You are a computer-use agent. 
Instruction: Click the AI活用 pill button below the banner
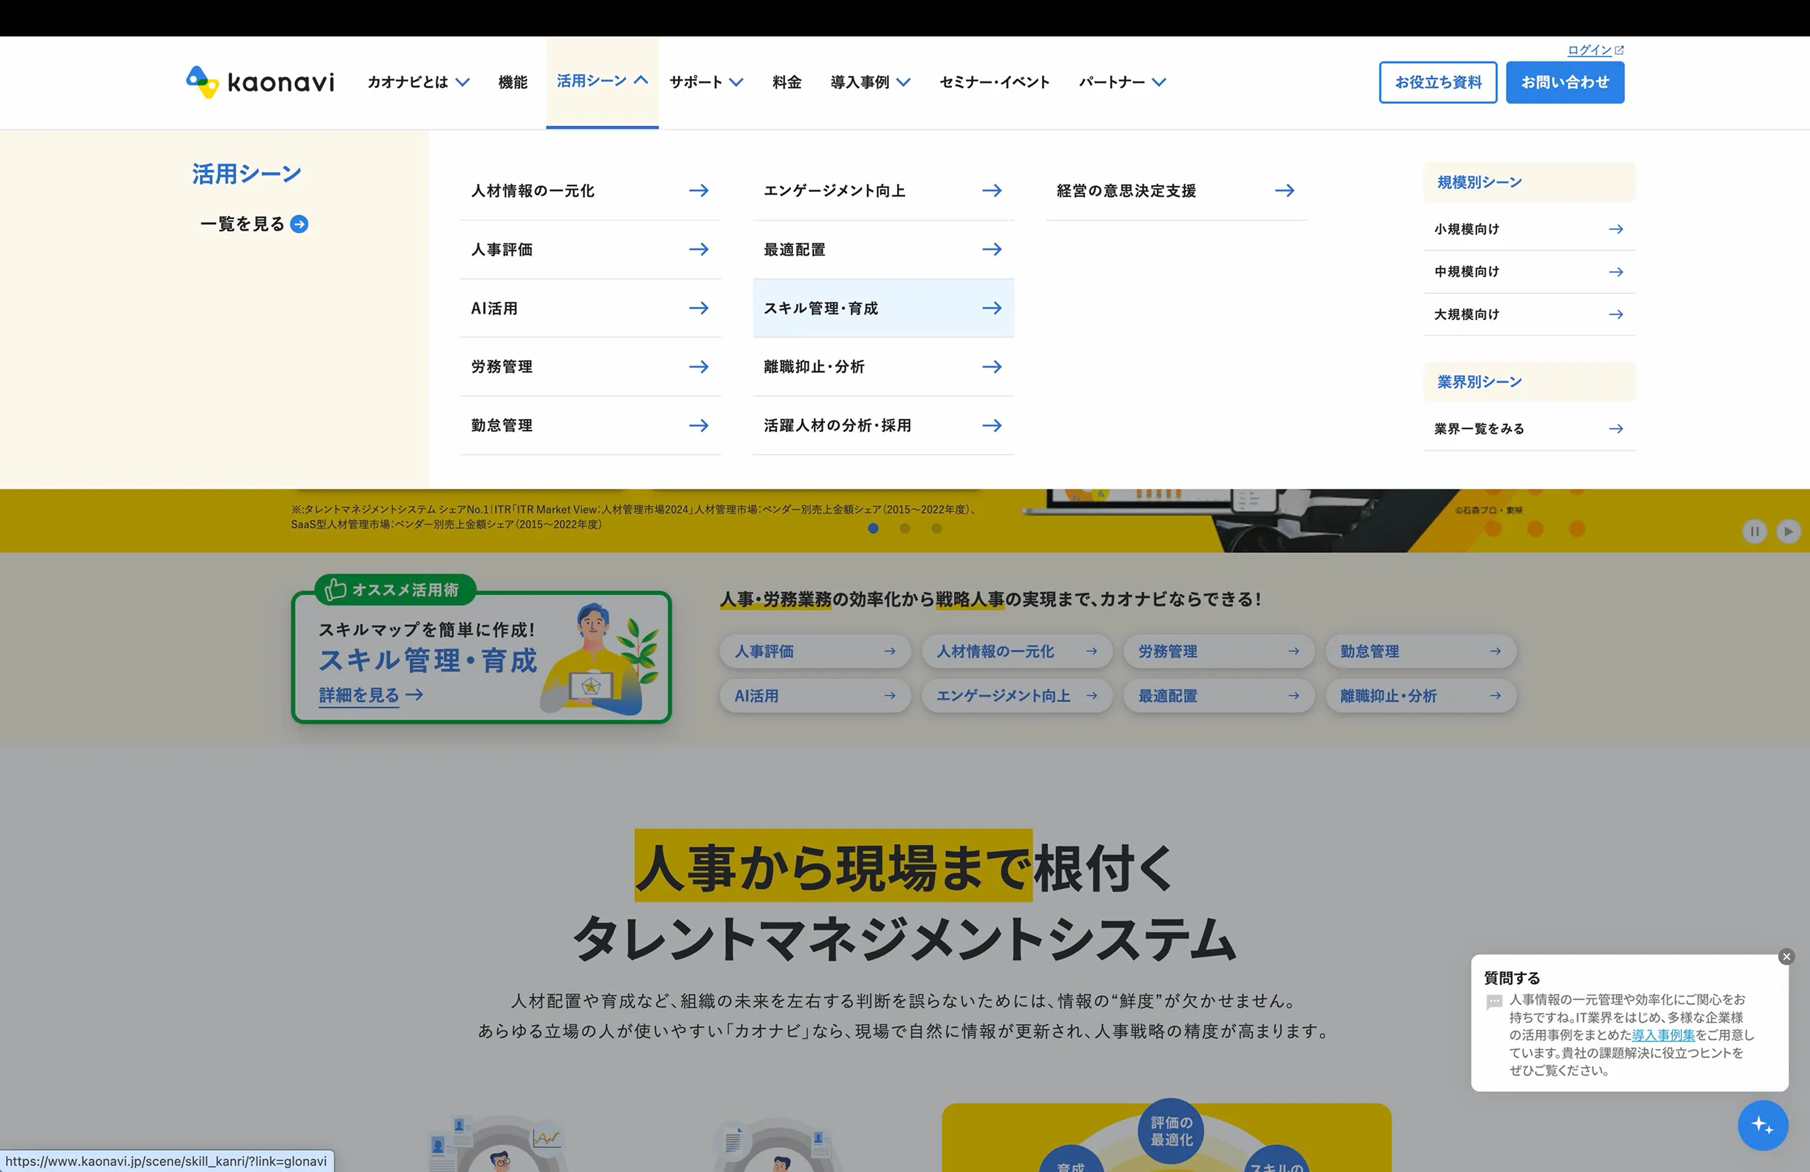coord(814,695)
